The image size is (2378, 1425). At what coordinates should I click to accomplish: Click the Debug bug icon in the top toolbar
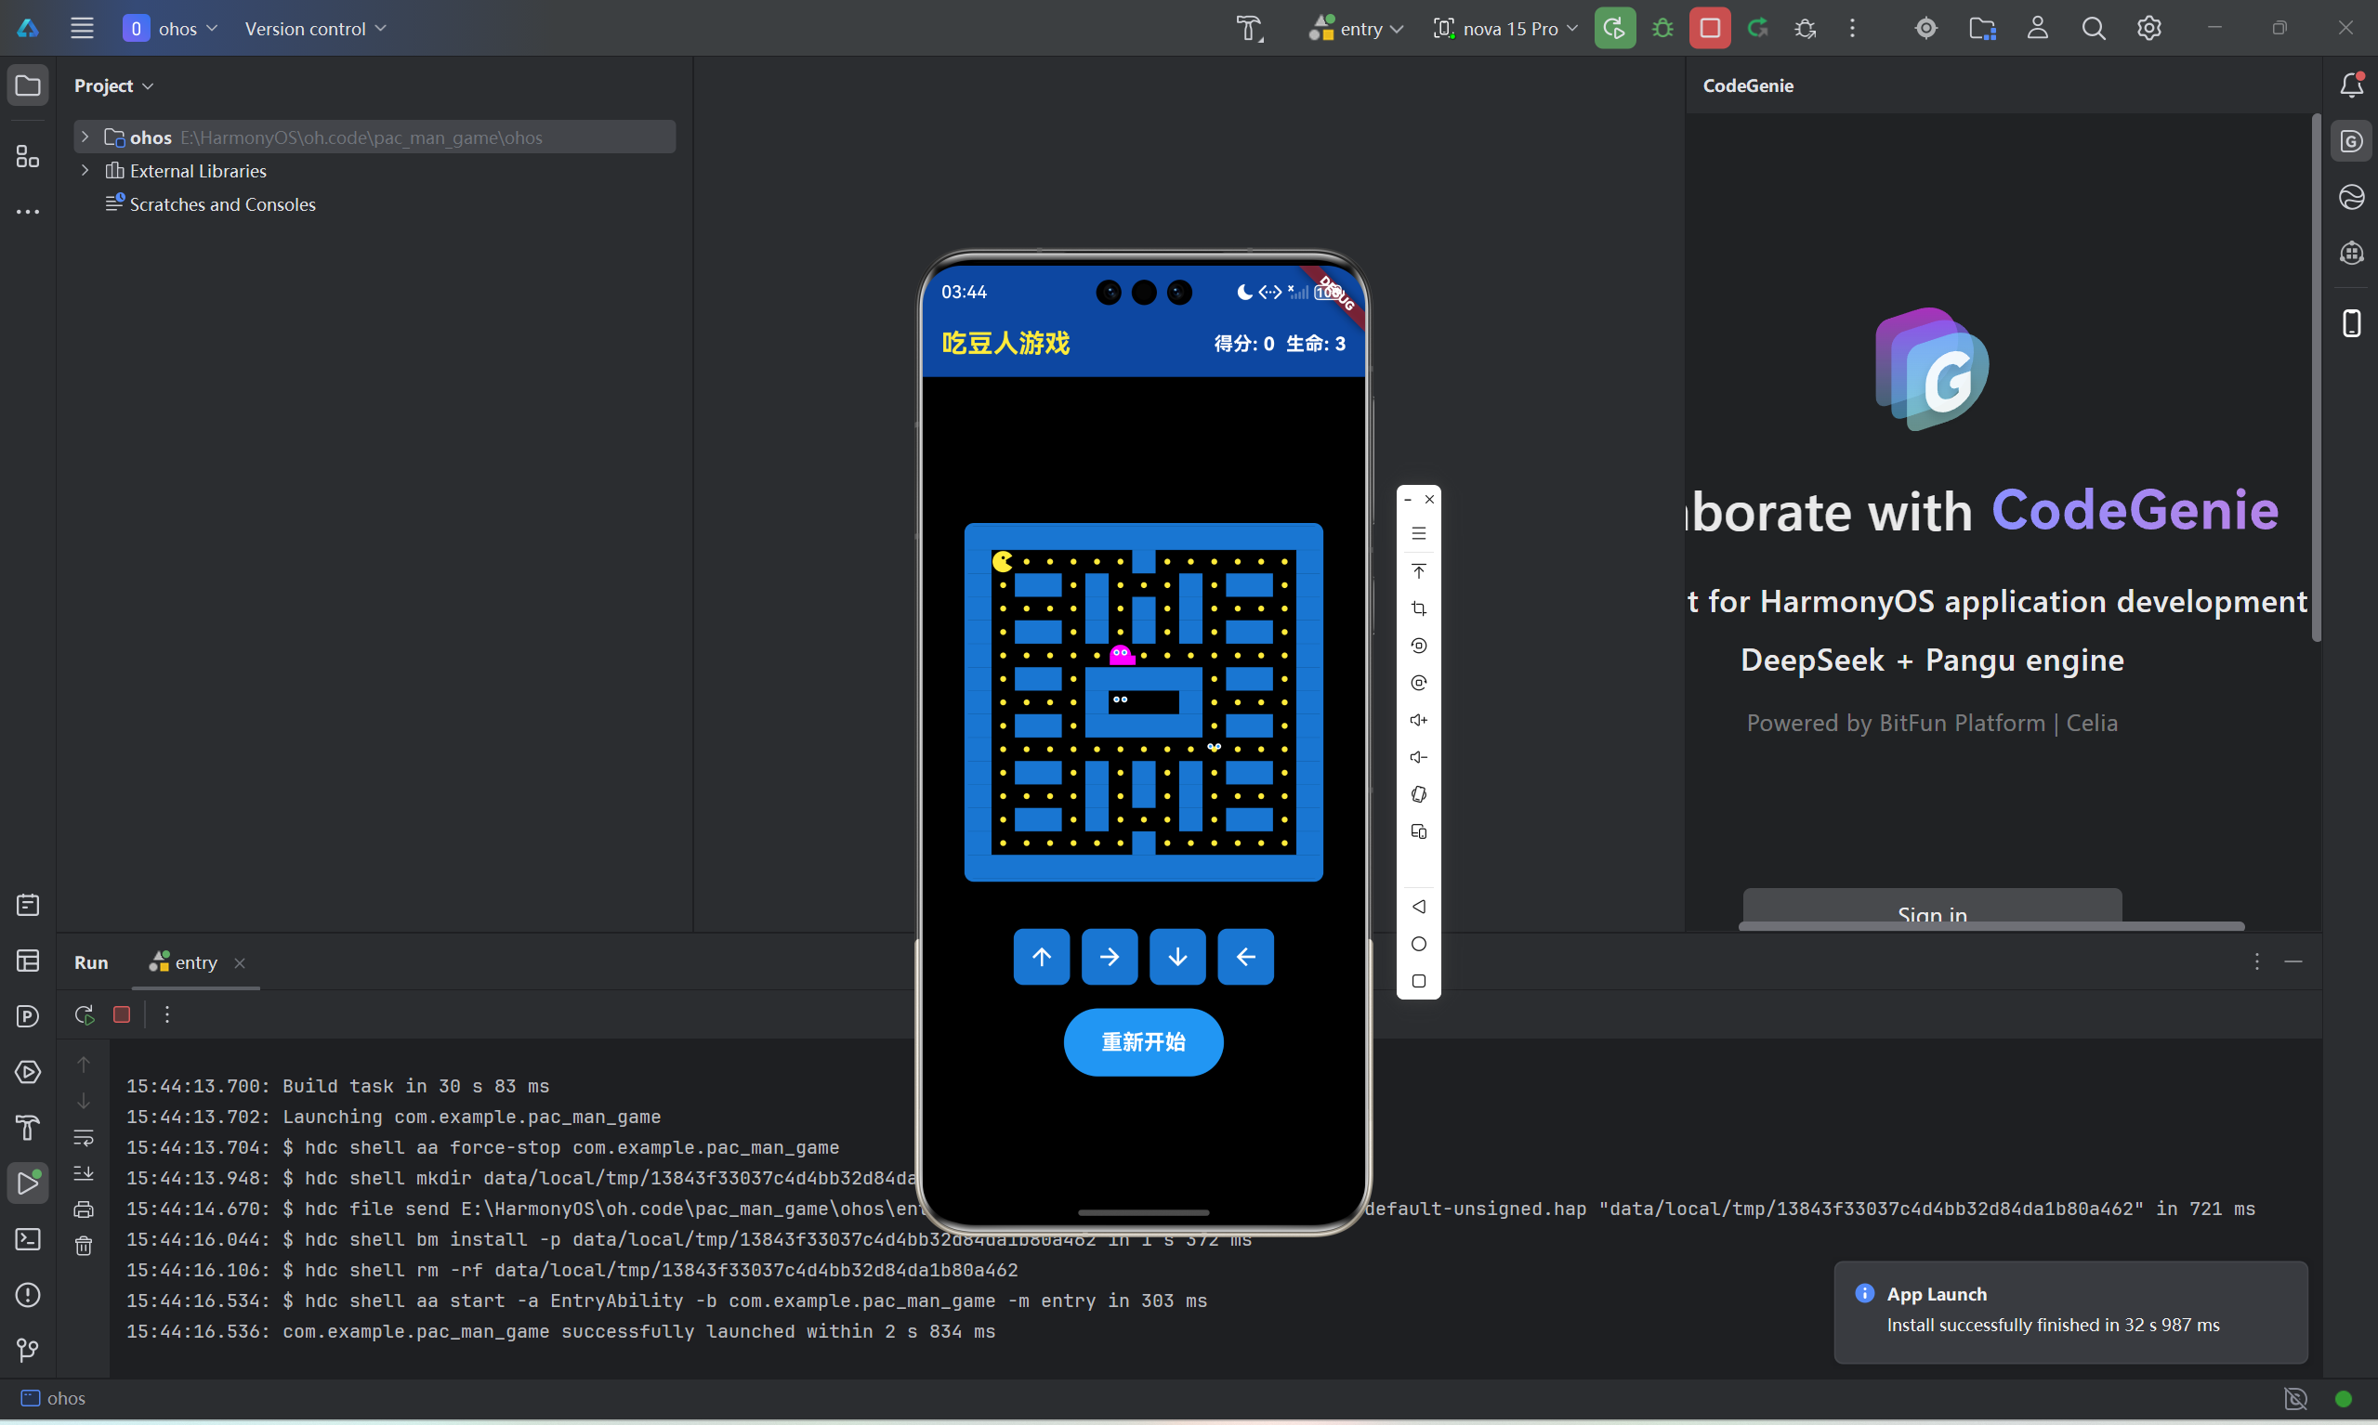tap(1662, 28)
